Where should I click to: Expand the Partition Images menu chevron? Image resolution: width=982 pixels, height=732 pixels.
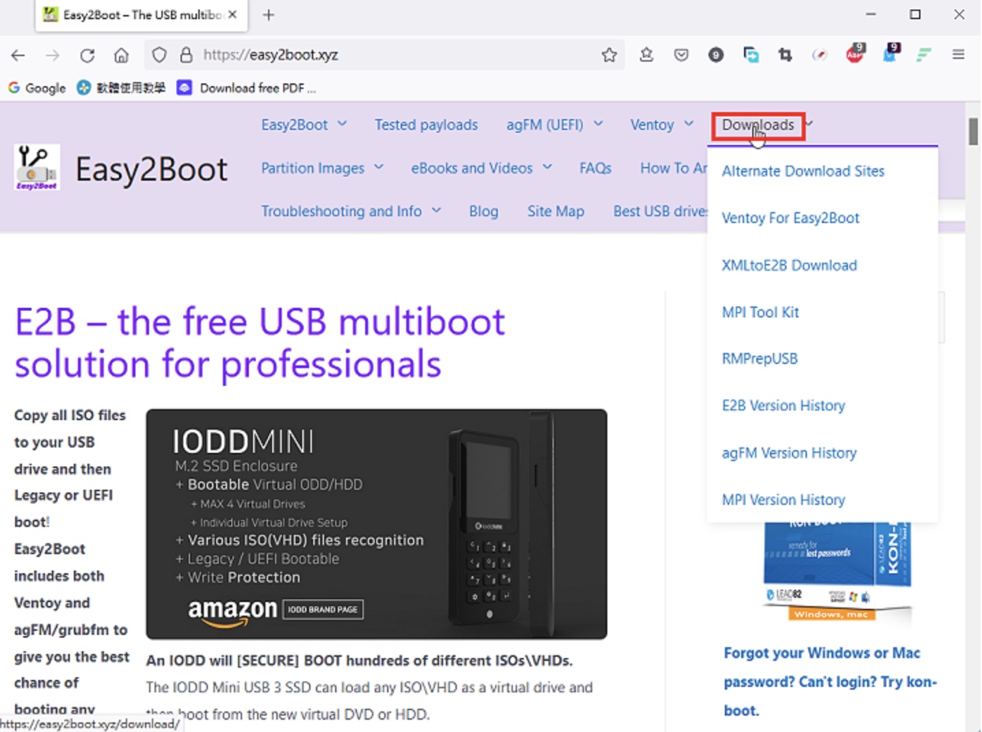(379, 167)
